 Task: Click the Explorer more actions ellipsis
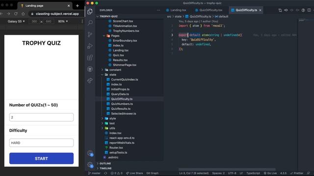coord(158,10)
